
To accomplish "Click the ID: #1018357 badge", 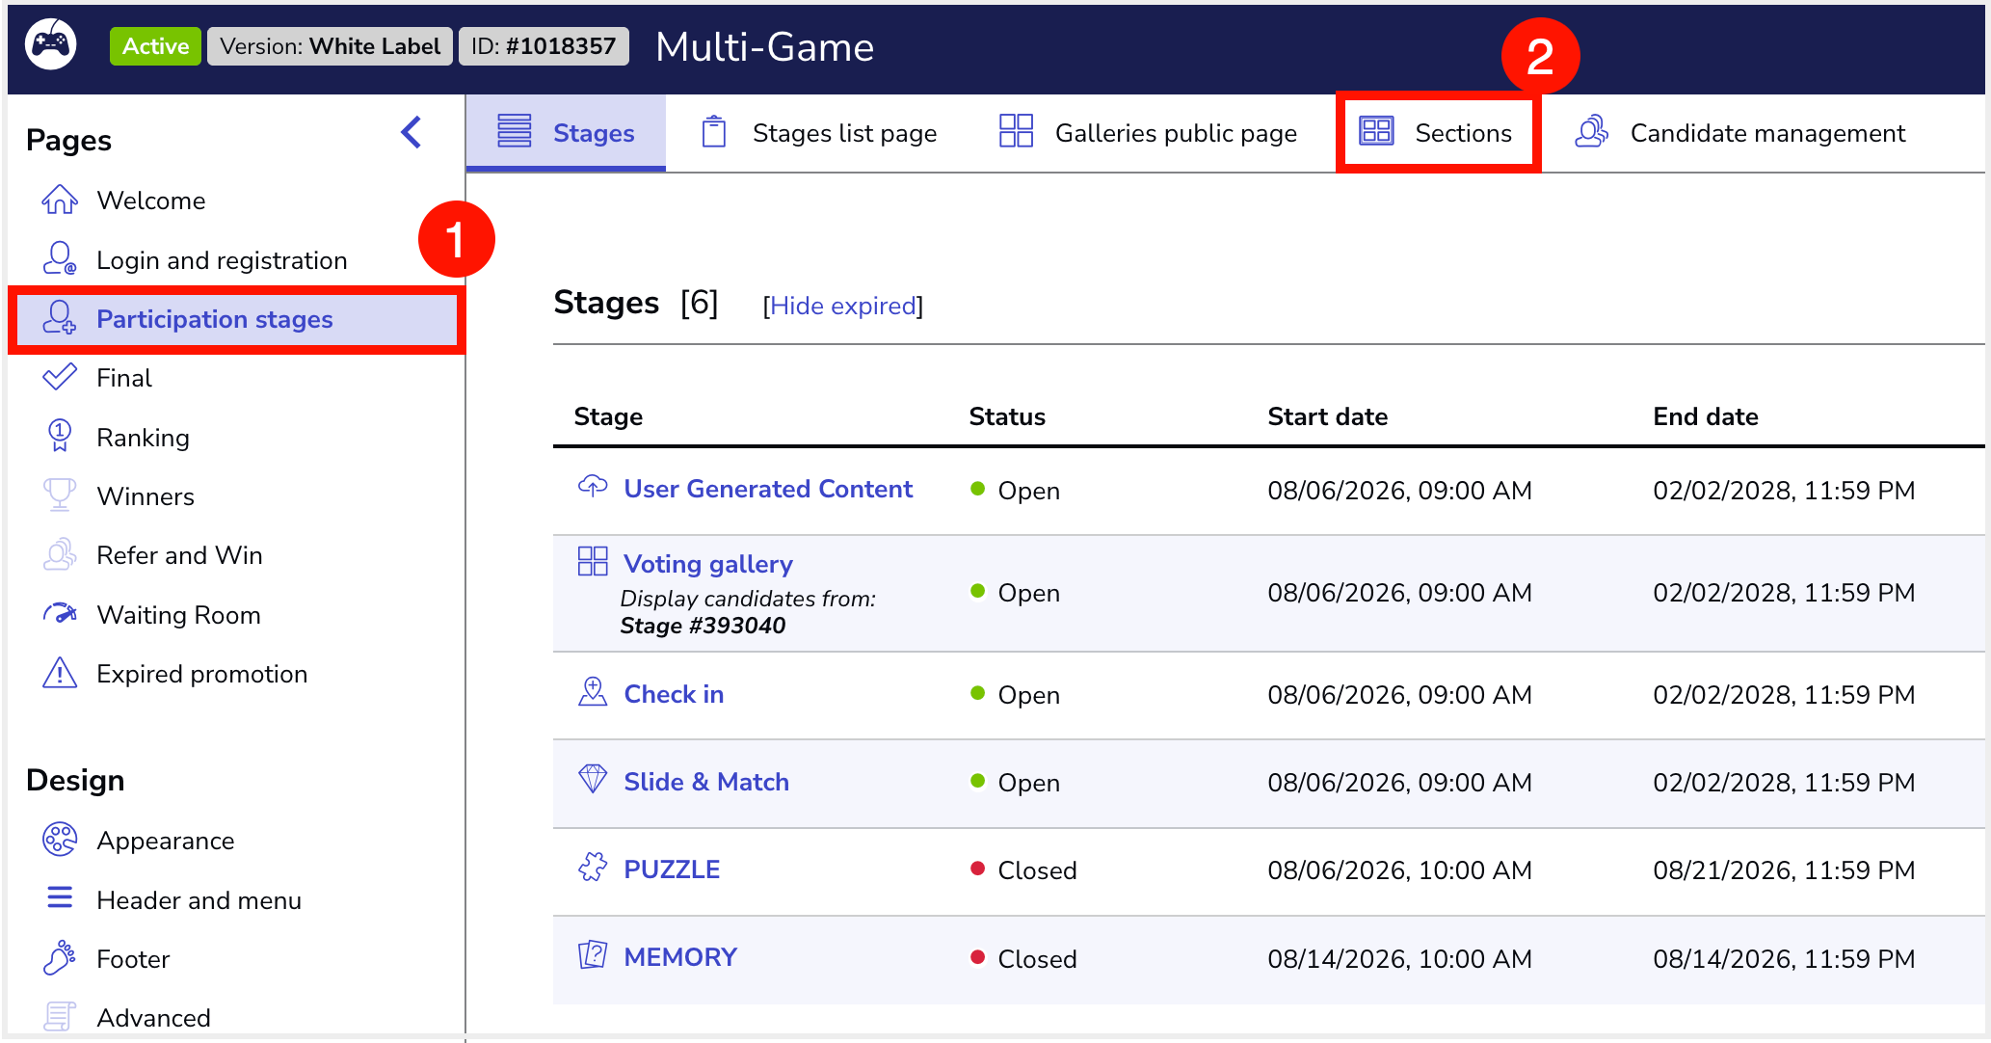I will 544,46.
